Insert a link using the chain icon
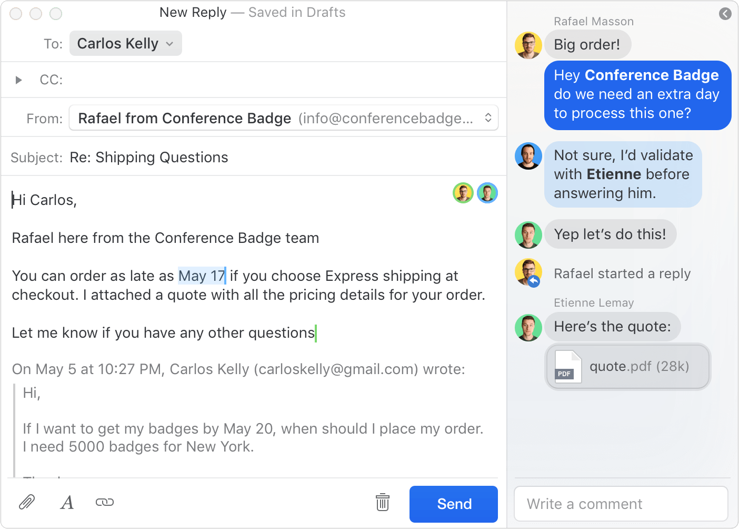The image size is (739, 529). (x=105, y=502)
